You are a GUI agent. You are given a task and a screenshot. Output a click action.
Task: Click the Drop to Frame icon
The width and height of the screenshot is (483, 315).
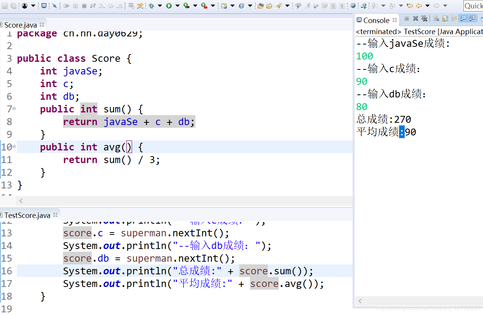[x=131, y=6]
